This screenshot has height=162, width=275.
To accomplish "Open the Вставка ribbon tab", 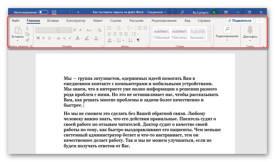I will click(53, 20).
